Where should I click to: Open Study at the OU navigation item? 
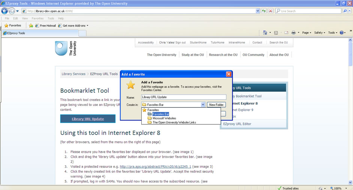click(193, 55)
